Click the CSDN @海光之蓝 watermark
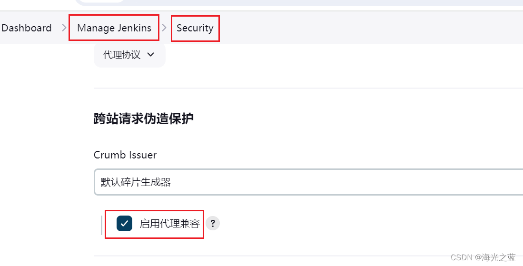 pyautogui.click(x=483, y=257)
